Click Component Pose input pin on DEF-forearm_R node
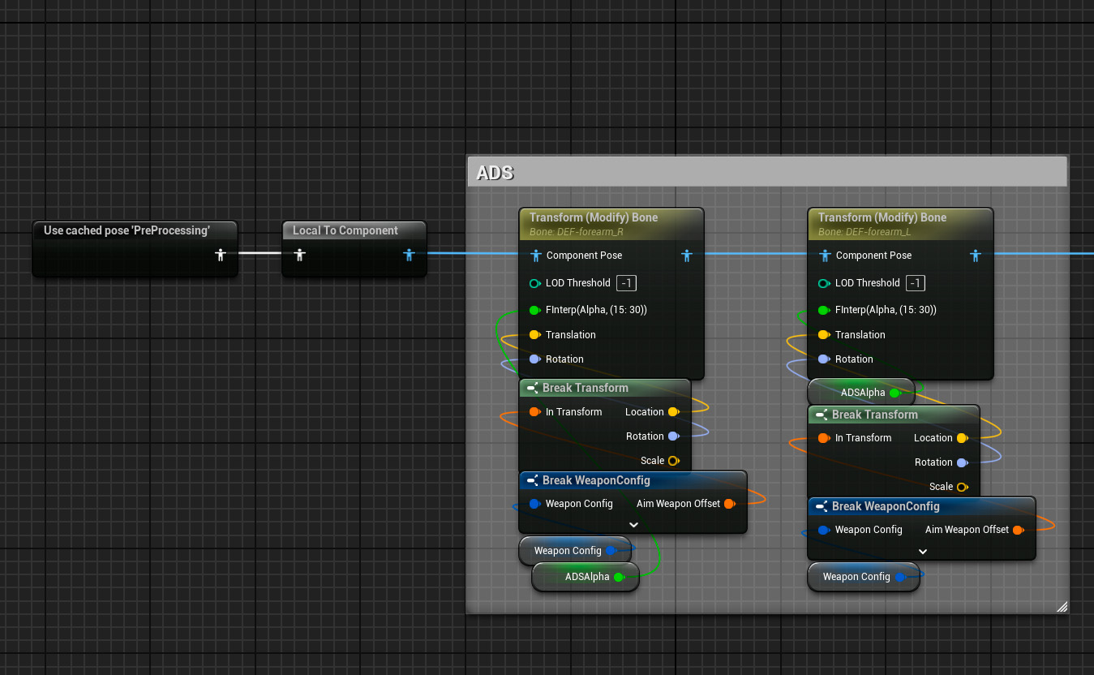Image resolution: width=1094 pixels, height=675 pixels. [535, 256]
